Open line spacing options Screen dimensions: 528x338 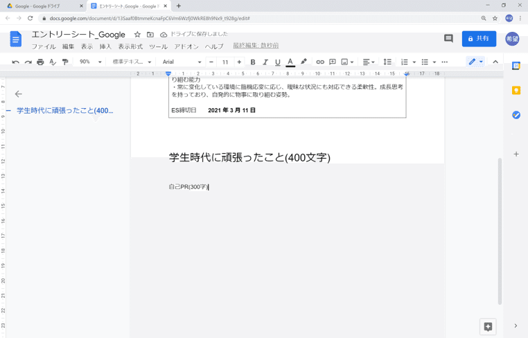tap(387, 62)
